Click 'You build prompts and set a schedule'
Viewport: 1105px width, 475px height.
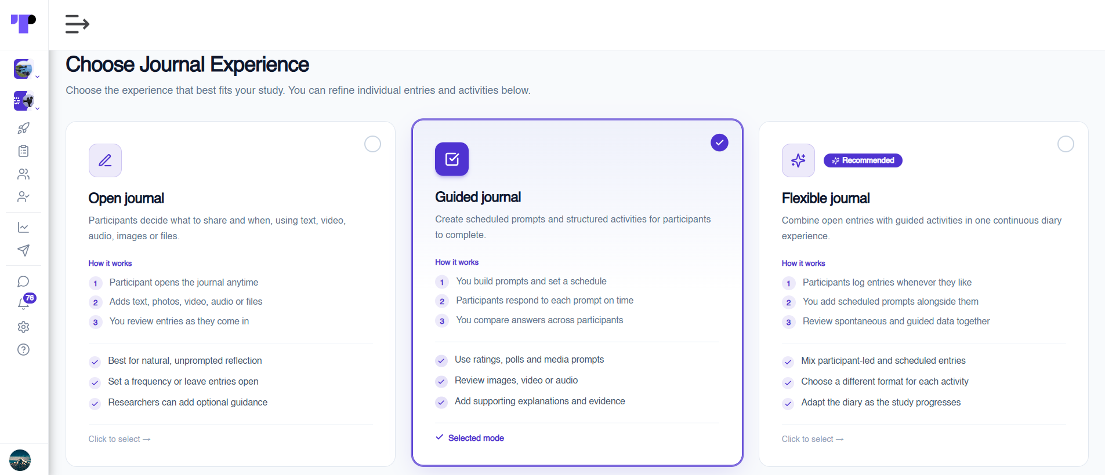click(x=531, y=282)
